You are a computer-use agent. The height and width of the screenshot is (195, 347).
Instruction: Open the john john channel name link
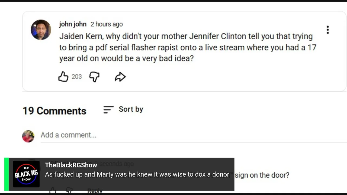73,24
